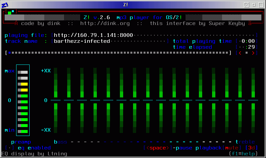
Task: Toggle the eq enabled checkbox
Action: (x=10, y=148)
